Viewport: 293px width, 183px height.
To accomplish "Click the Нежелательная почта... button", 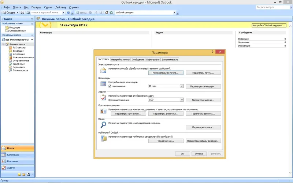I will pos(166,73).
